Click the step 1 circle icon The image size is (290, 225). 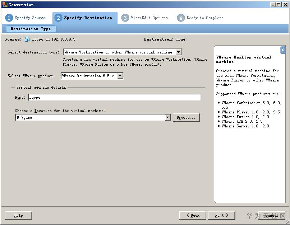[x=9, y=18]
